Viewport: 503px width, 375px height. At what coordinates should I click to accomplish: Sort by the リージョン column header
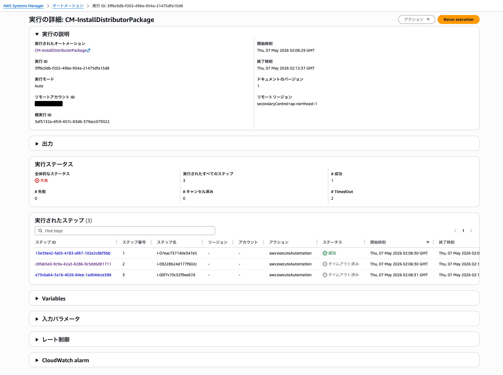218,242
